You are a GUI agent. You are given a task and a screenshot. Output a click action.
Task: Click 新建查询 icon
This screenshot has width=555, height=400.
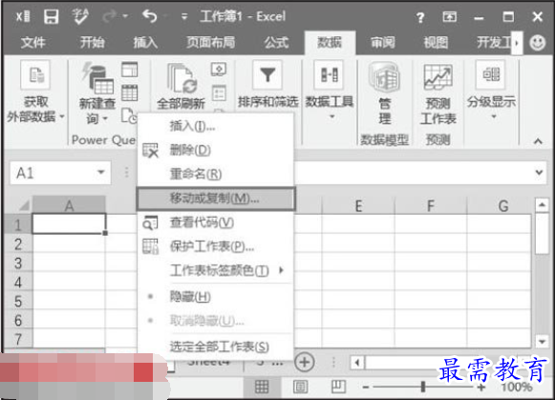(97, 78)
